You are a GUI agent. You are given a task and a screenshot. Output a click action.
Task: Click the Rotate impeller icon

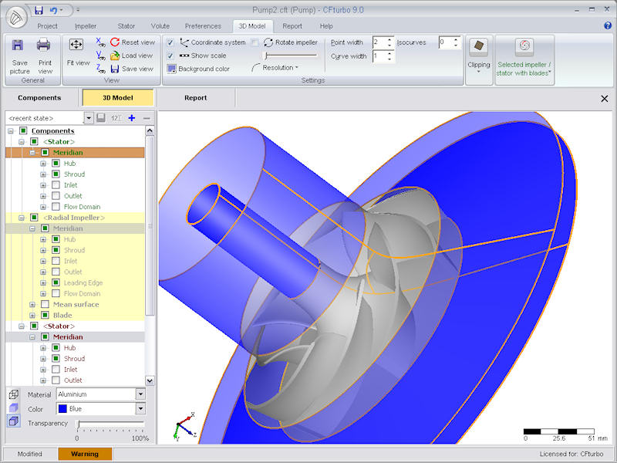(268, 42)
